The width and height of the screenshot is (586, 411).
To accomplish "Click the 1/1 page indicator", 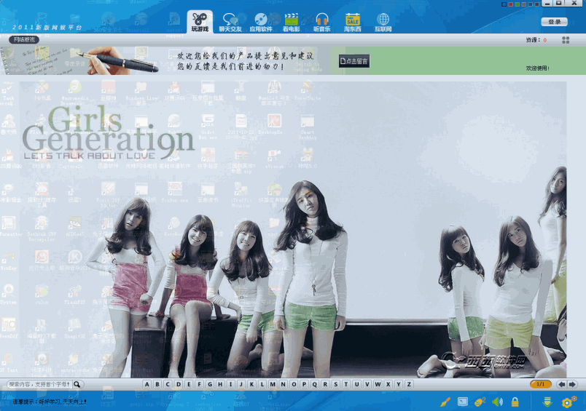I will (x=540, y=384).
